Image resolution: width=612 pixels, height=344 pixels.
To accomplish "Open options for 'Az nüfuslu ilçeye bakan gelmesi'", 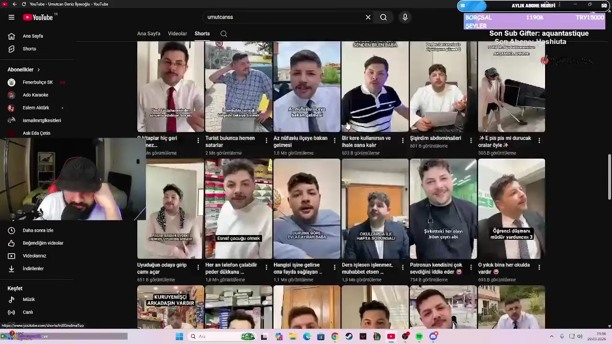I will tap(335, 140).
